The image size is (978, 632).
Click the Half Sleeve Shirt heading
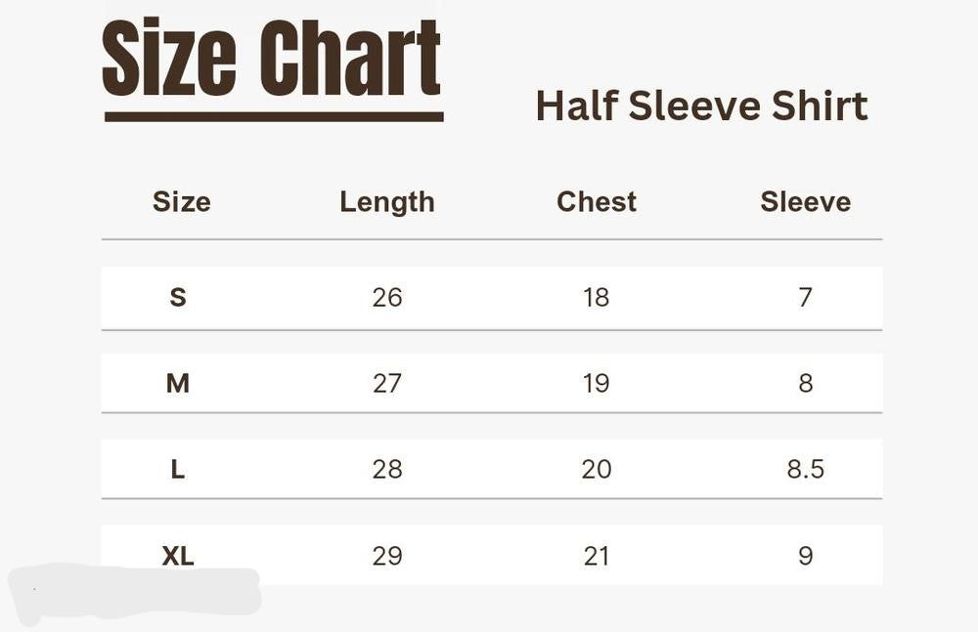[701, 106]
